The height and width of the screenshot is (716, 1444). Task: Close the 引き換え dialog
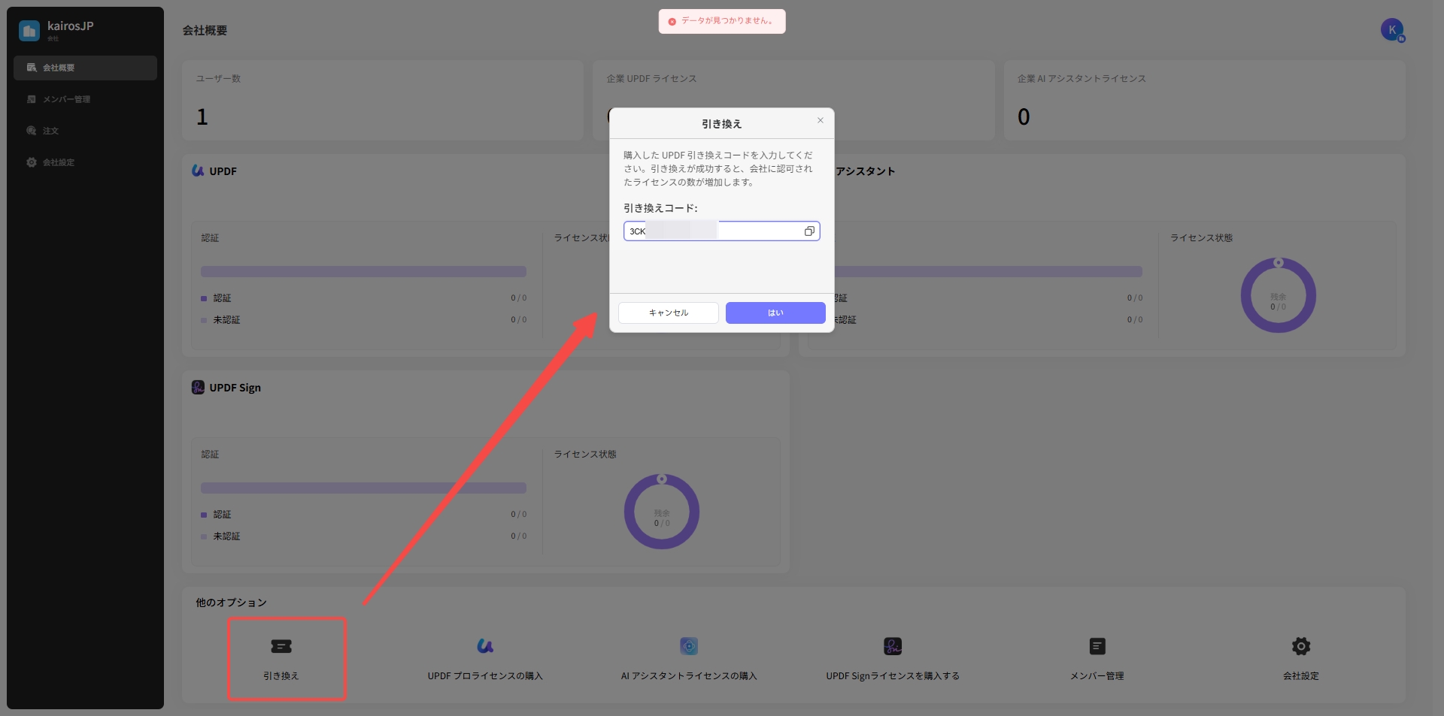coord(821,120)
